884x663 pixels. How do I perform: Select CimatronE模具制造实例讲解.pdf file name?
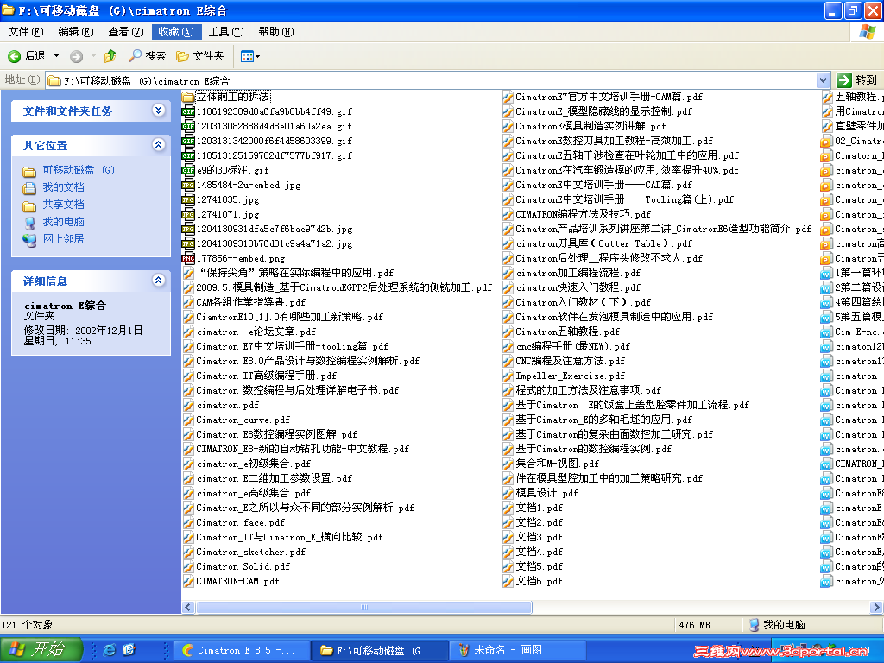[590, 126]
